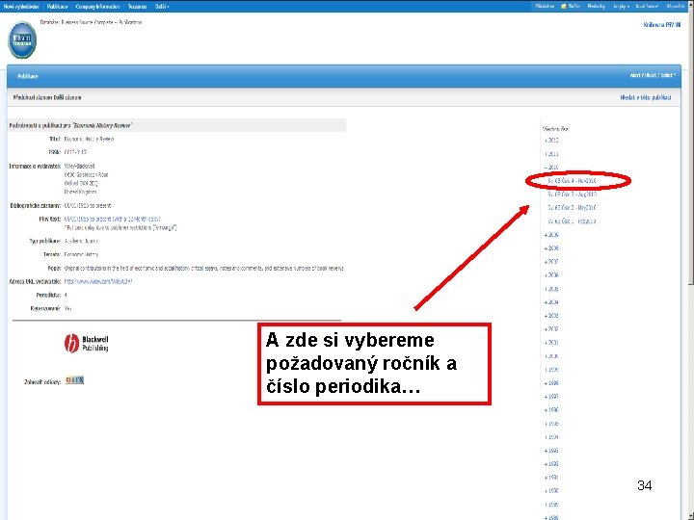The width and height of the screenshot is (694, 520).
Task: Click the scrollbar down arrow
Action: coord(690,514)
